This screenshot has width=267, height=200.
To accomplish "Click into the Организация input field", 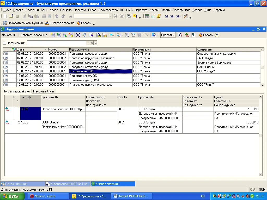I will pos(57,43).
